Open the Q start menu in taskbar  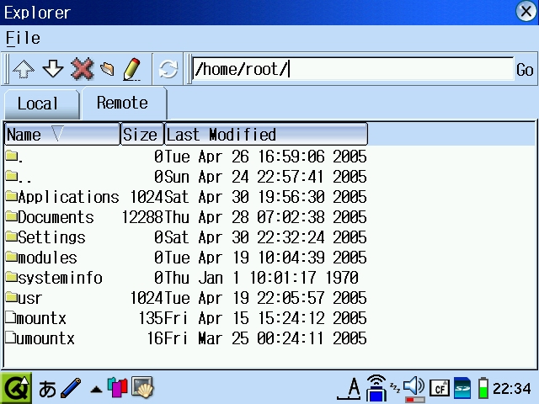click(16, 388)
